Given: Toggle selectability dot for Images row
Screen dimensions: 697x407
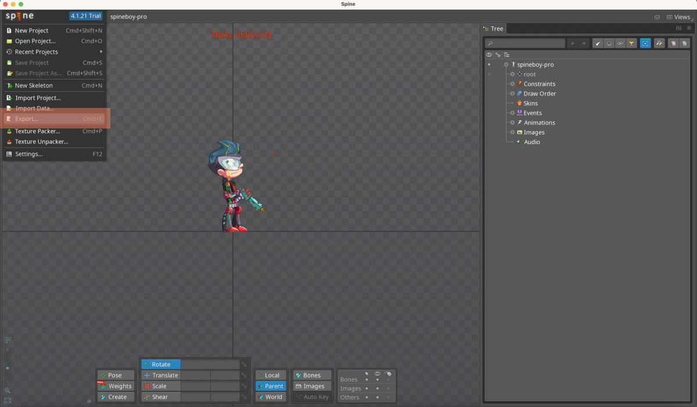Looking at the screenshot, I should (x=367, y=388).
